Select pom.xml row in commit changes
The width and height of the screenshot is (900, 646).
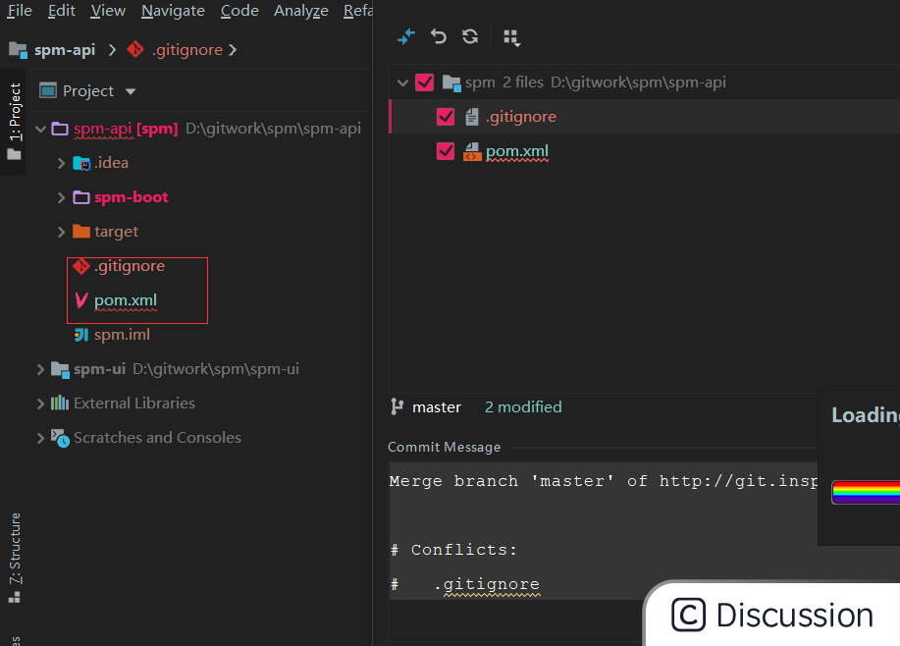(x=644, y=151)
